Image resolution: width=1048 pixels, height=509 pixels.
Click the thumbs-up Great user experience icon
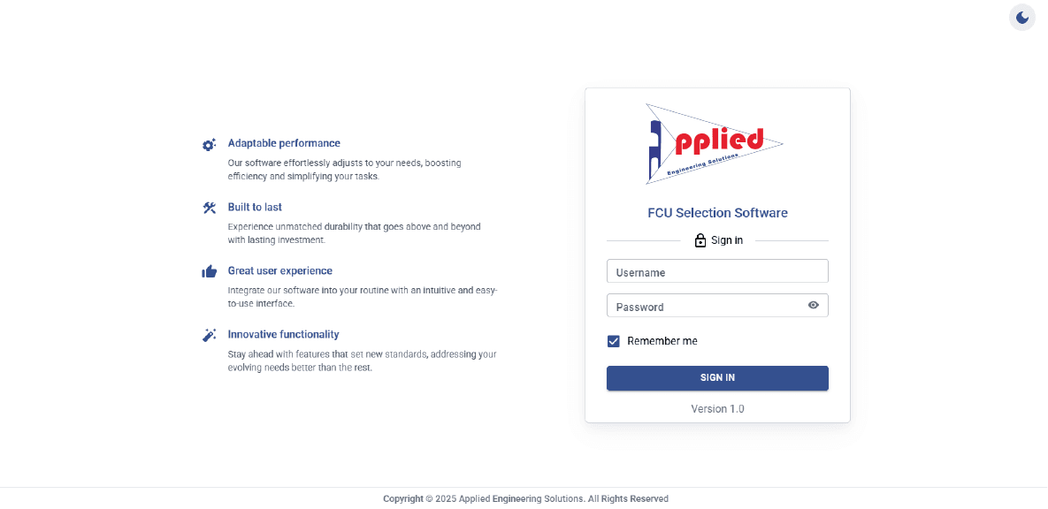tap(210, 271)
